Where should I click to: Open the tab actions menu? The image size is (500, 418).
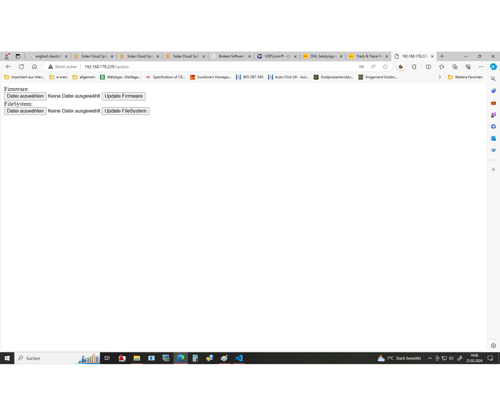click(x=18, y=56)
